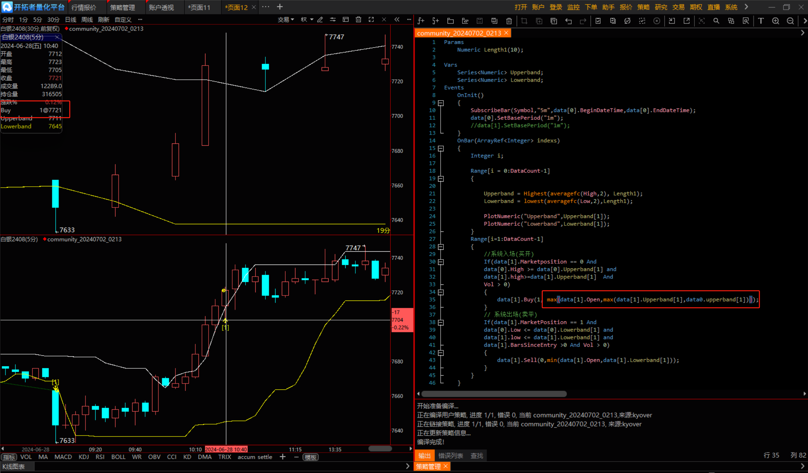The height and width of the screenshot is (473, 808).
Task: Open a file with the folder icon
Action: pyautogui.click(x=450, y=21)
